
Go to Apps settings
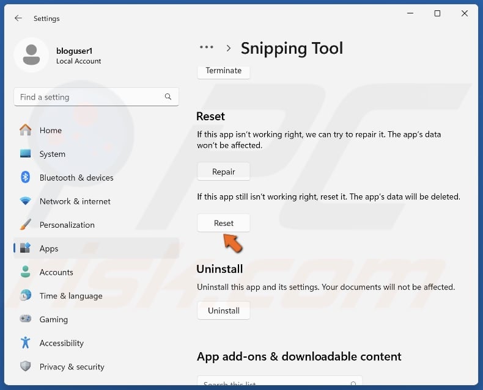97,248
